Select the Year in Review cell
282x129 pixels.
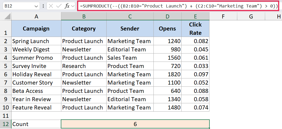coord(36,99)
